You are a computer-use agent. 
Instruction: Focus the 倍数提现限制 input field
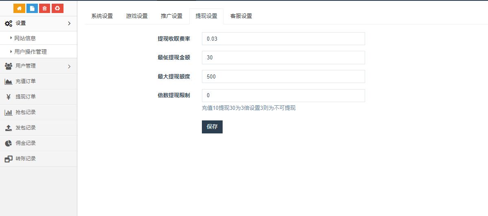click(283, 96)
